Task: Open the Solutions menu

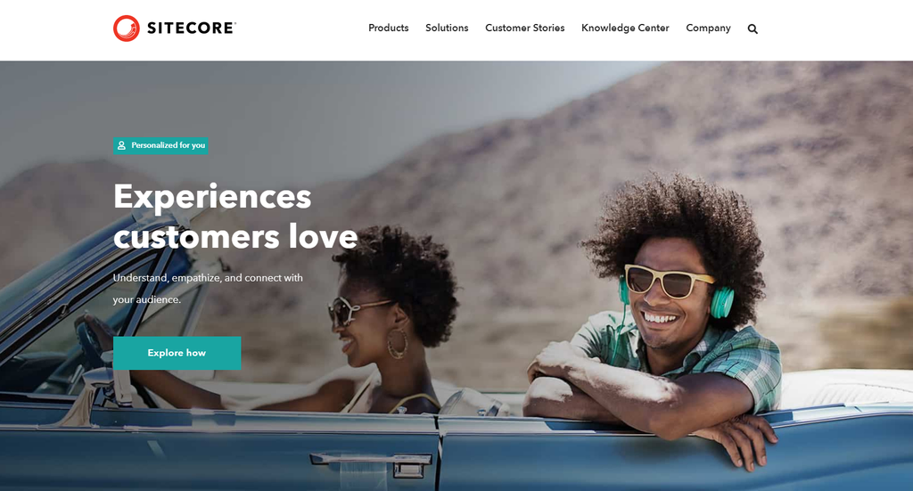Action: click(447, 28)
